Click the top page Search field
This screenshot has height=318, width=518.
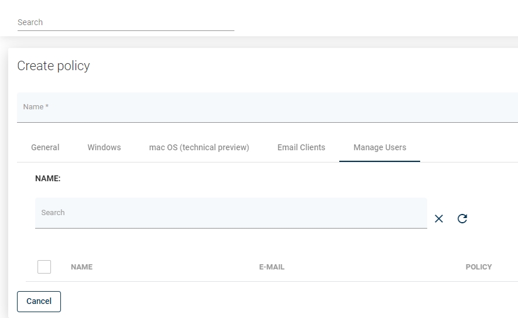(x=125, y=22)
